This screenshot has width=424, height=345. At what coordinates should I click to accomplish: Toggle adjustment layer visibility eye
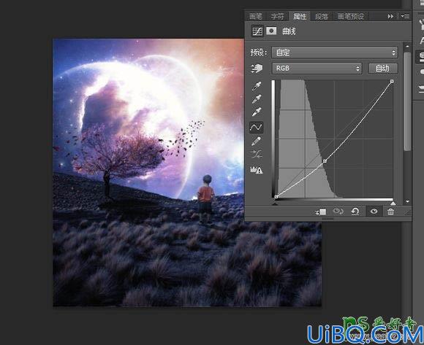point(374,212)
